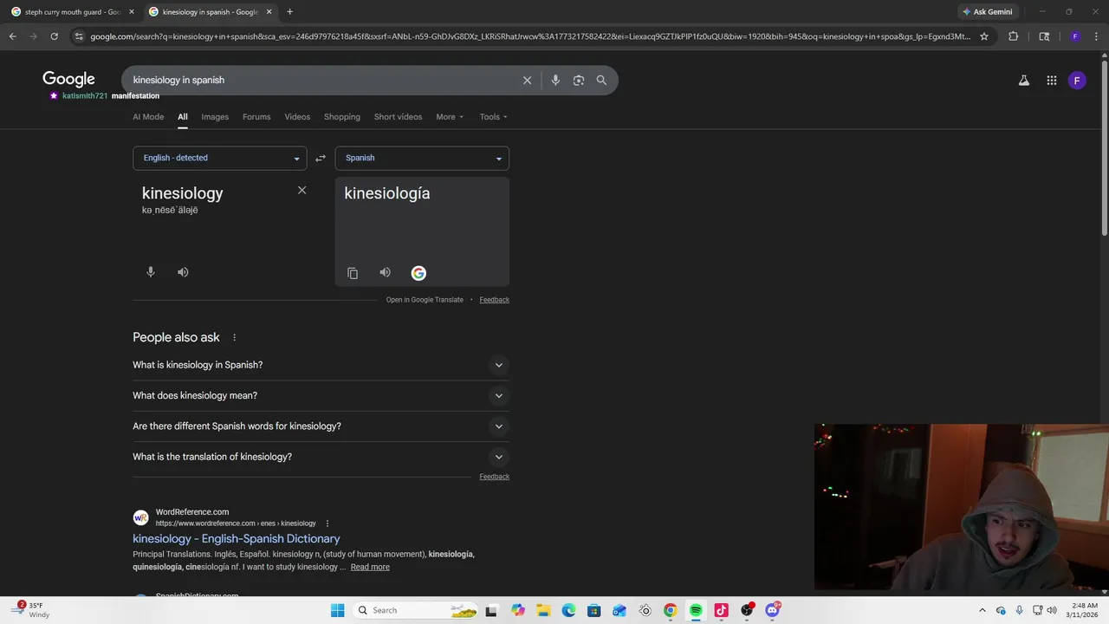1109x624 pixels.
Task: Go back in browser history
Action: [x=12, y=36]
